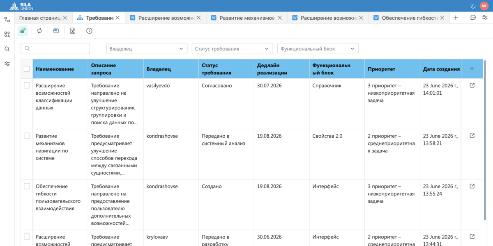Check the vasilyevdo row checkbox
This screenshot has height=246, width=493.
(x=27, y=85)
